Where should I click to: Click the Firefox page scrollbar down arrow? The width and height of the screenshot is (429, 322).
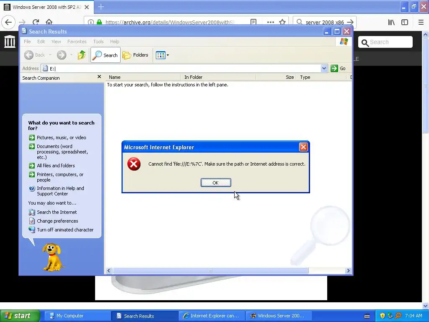(x=425, y=306)
